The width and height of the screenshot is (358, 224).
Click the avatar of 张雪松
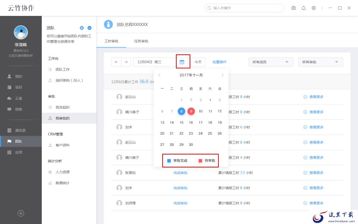(x=119, y=173)
